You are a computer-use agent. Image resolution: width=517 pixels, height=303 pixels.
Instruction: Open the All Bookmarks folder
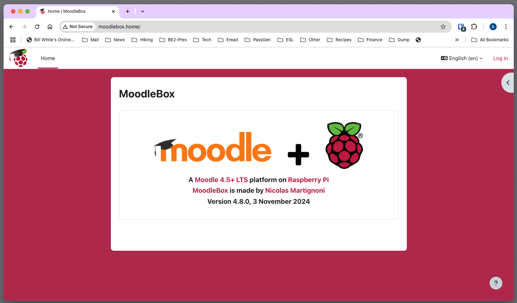[490, 40]
